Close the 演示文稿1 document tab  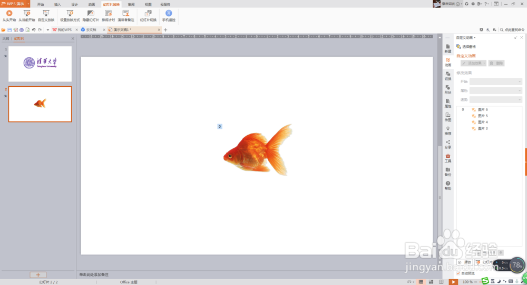[159, 30]
